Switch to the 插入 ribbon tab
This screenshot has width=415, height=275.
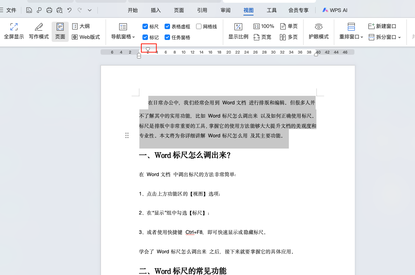coord(156,10)
